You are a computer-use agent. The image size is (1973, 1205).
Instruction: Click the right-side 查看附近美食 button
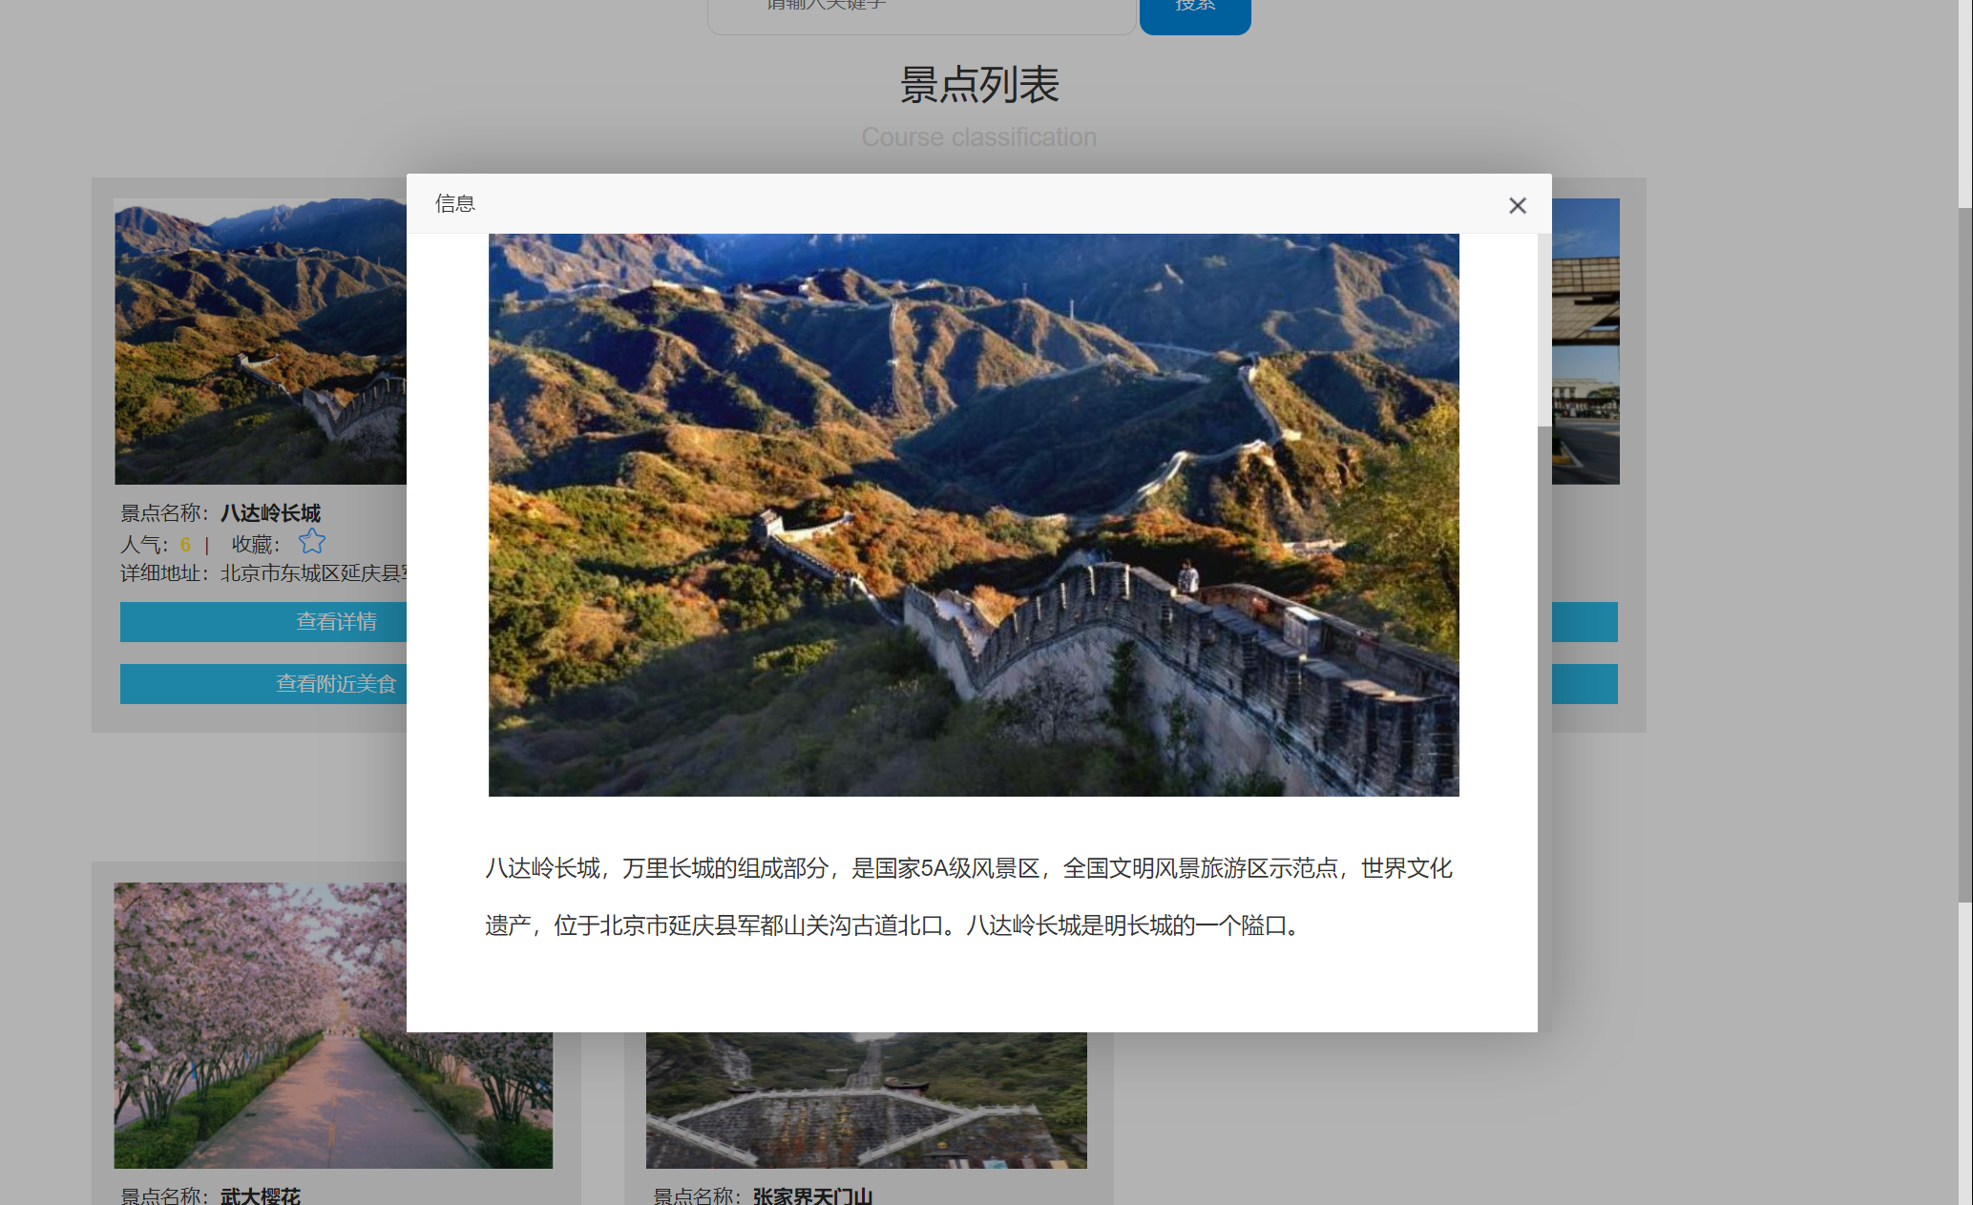[x=1585, y=684]
